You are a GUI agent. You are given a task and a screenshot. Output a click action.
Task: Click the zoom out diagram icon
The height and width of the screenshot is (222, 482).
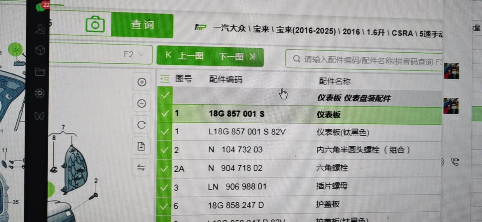tap(142, 103)
